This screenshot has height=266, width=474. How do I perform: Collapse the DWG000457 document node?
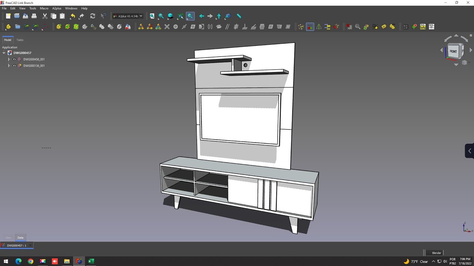click(4, 53)
